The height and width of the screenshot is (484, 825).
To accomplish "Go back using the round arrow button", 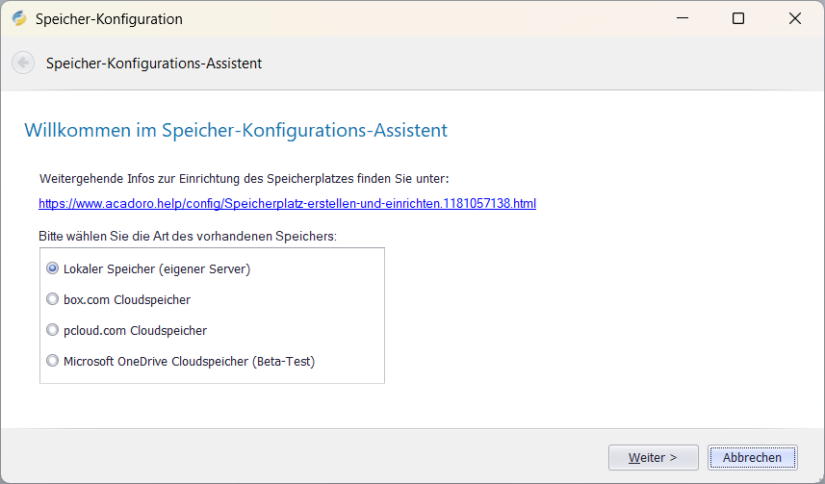I will [22, 63].
